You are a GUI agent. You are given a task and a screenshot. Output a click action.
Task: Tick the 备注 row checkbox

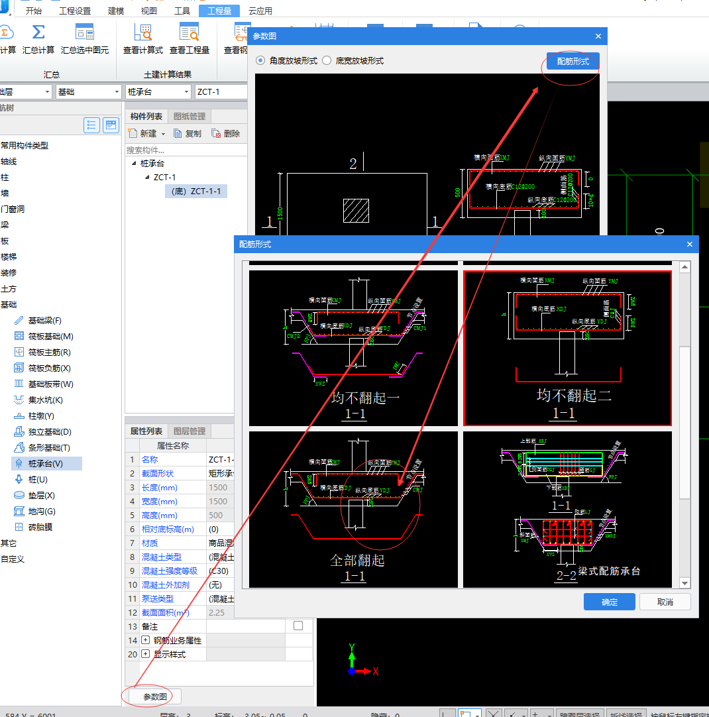[298, 626]
